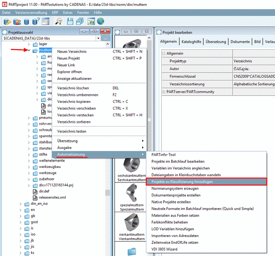Open the Ausgabe submenu
This screenshot has width=275, height=256.
pyautogui.click(x=99, y=148)
